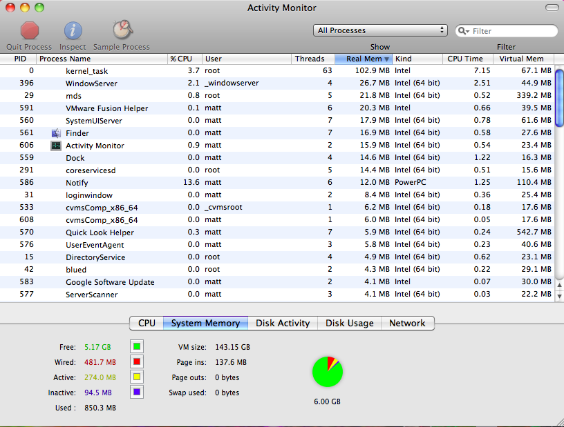The image size is (564, 427).
Task: Select the Activity Monitor app icon in list
Action: [x=56, y=146]
